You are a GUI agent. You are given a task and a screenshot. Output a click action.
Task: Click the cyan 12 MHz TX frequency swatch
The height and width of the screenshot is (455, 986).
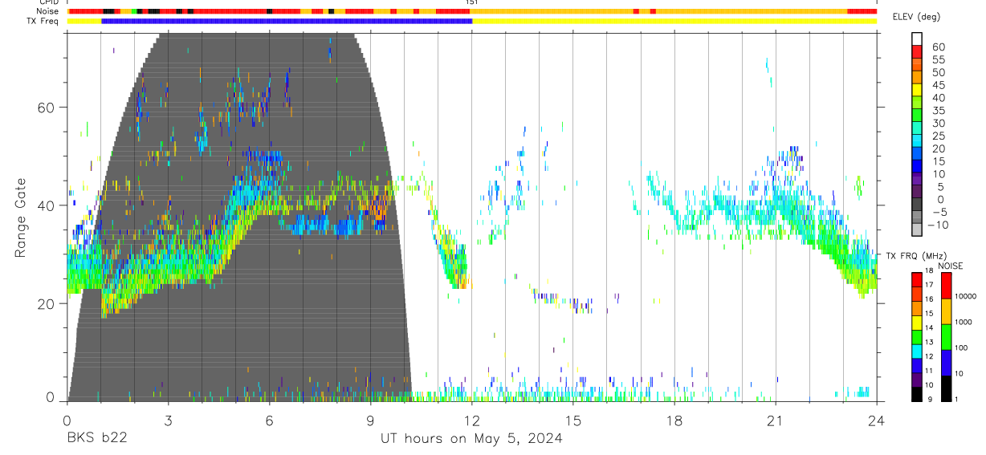[x=917, y=351]
